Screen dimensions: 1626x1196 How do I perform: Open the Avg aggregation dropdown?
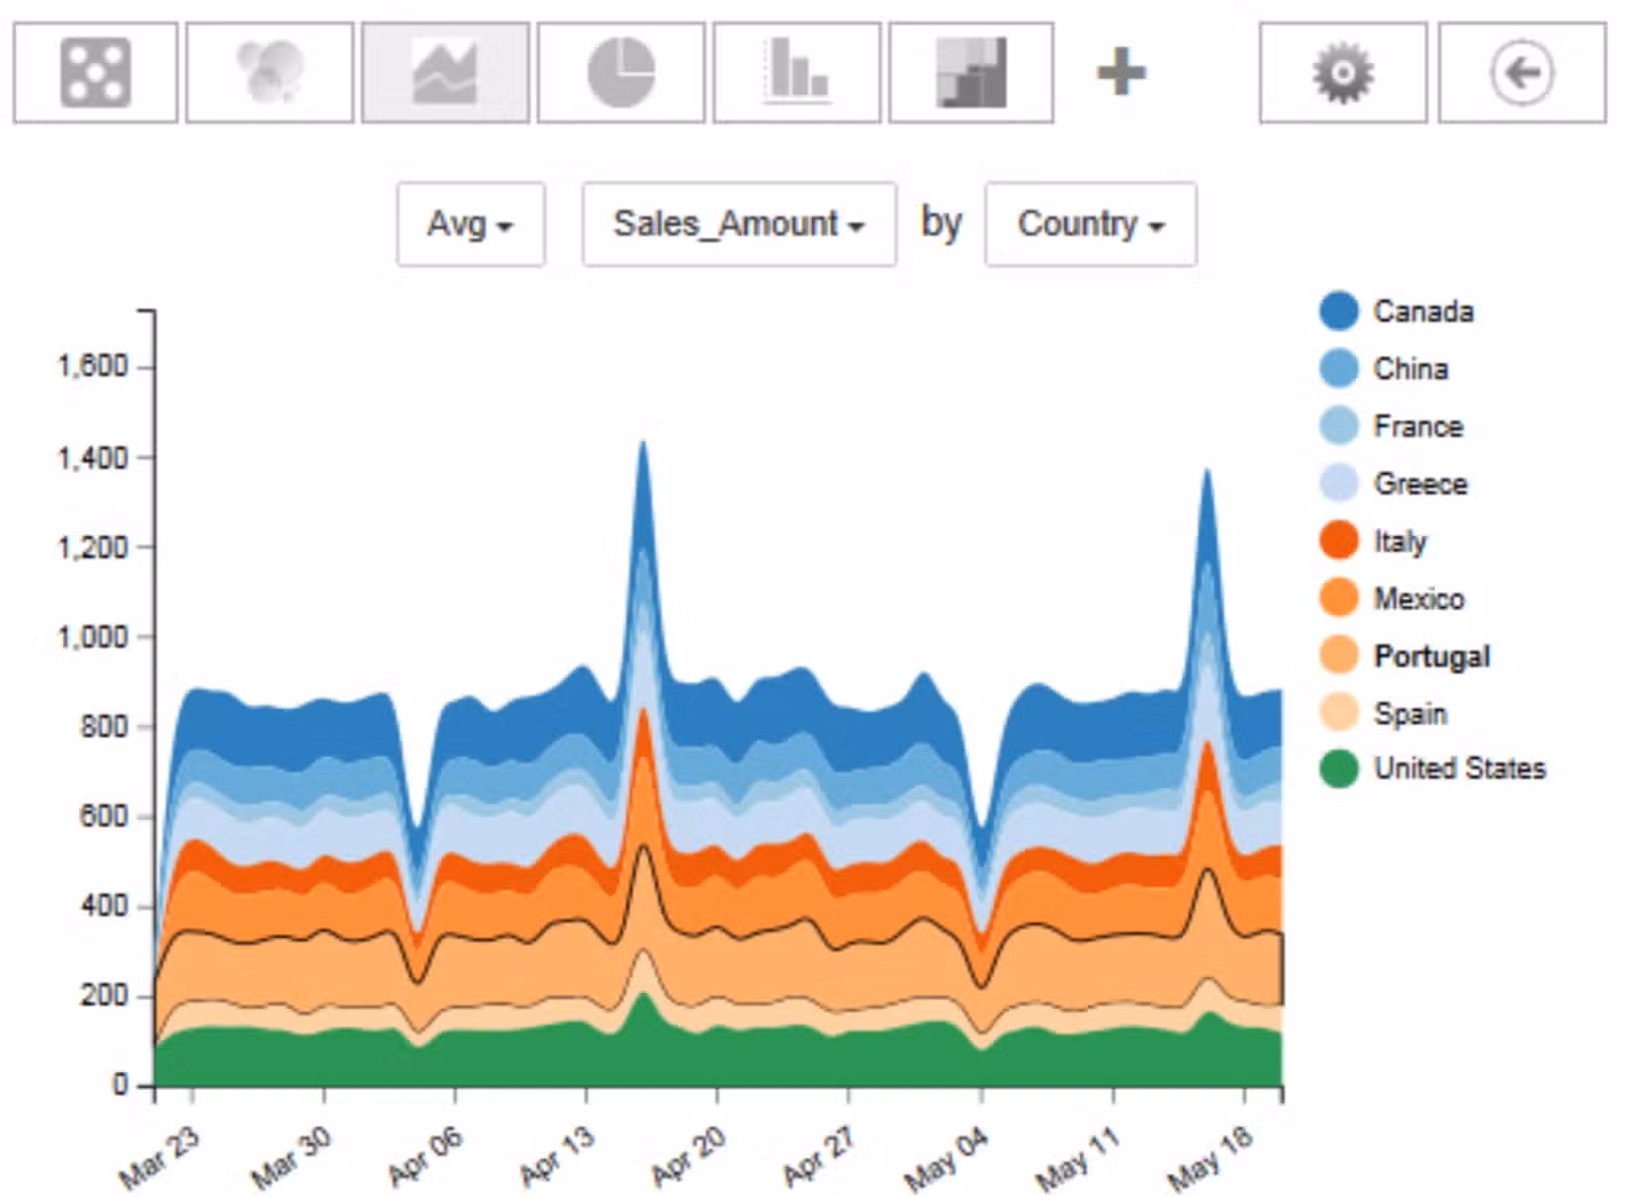471,225
